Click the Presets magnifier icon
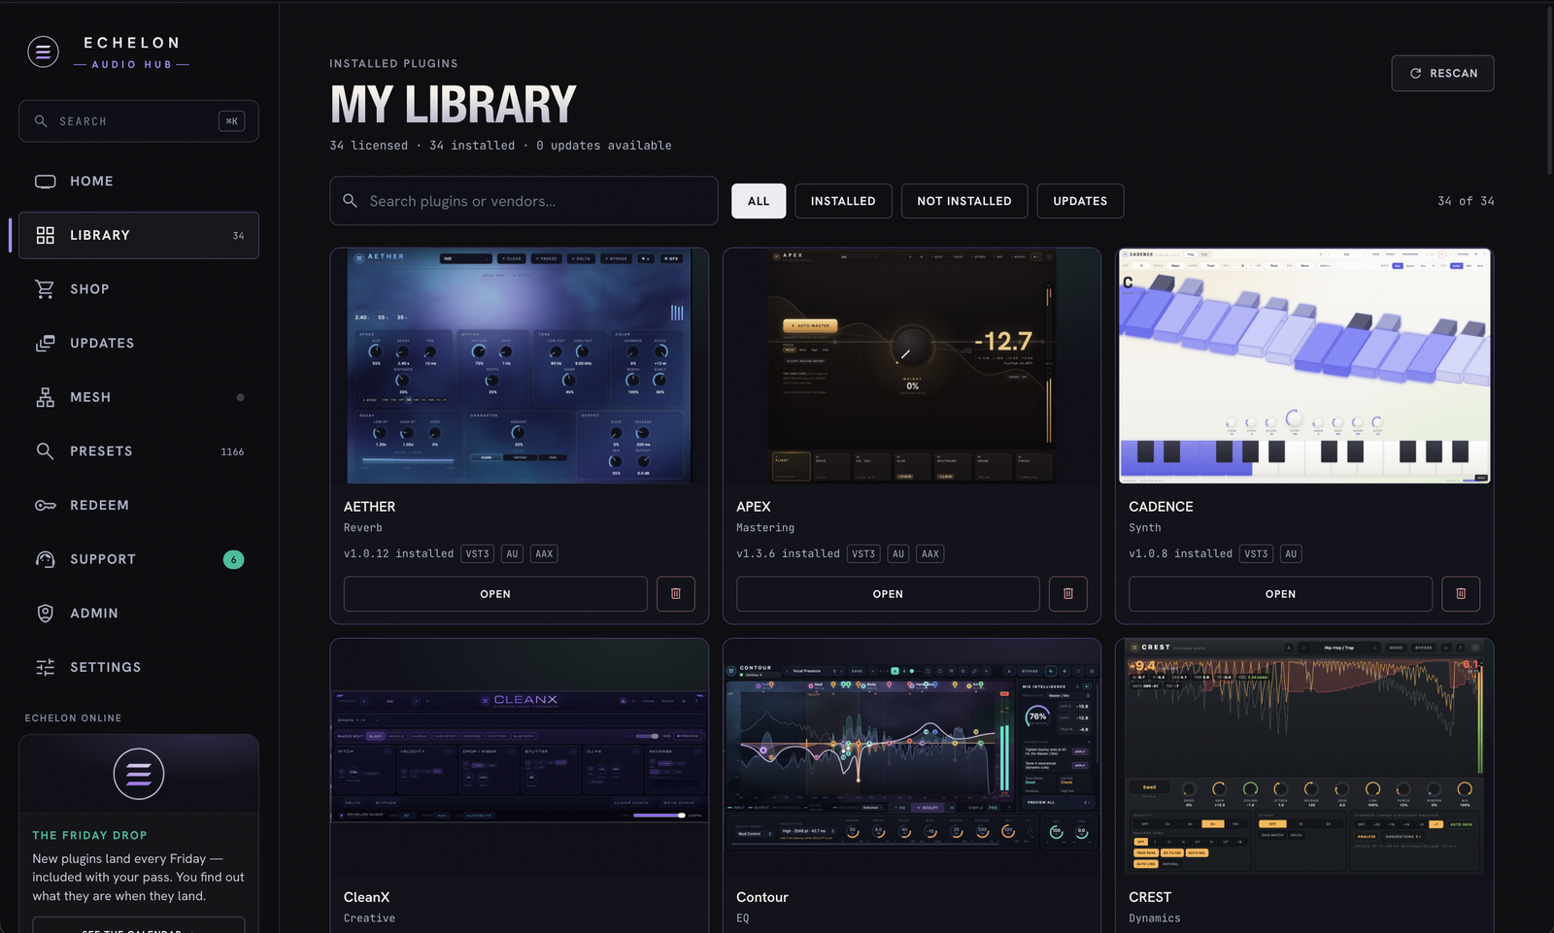This screenshot has width=1554, height=933. click(46, 451)
